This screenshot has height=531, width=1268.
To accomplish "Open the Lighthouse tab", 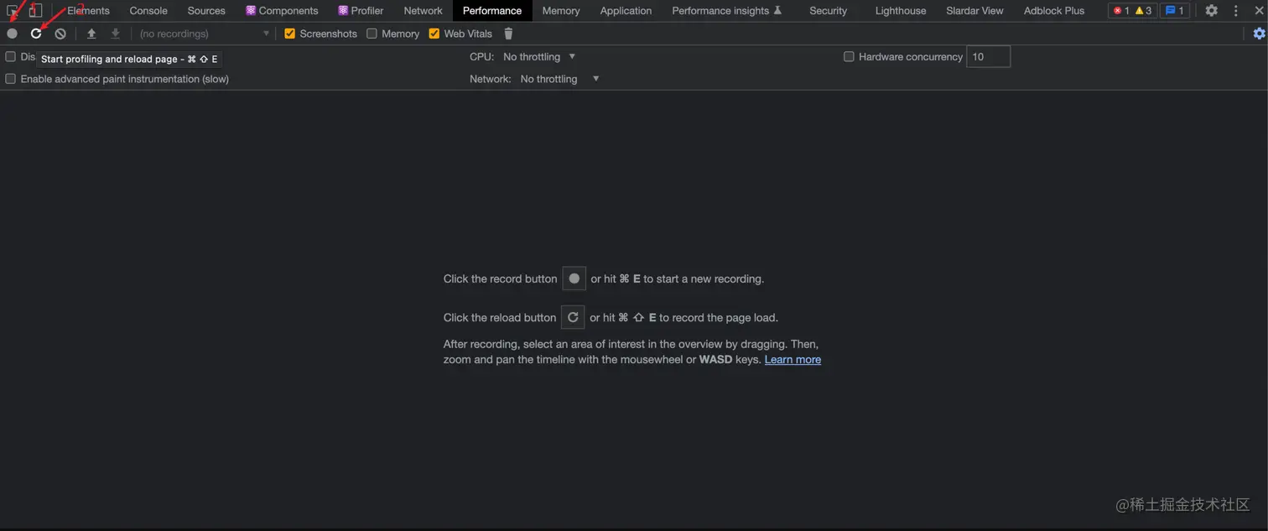I will click(x=901, y=11).
